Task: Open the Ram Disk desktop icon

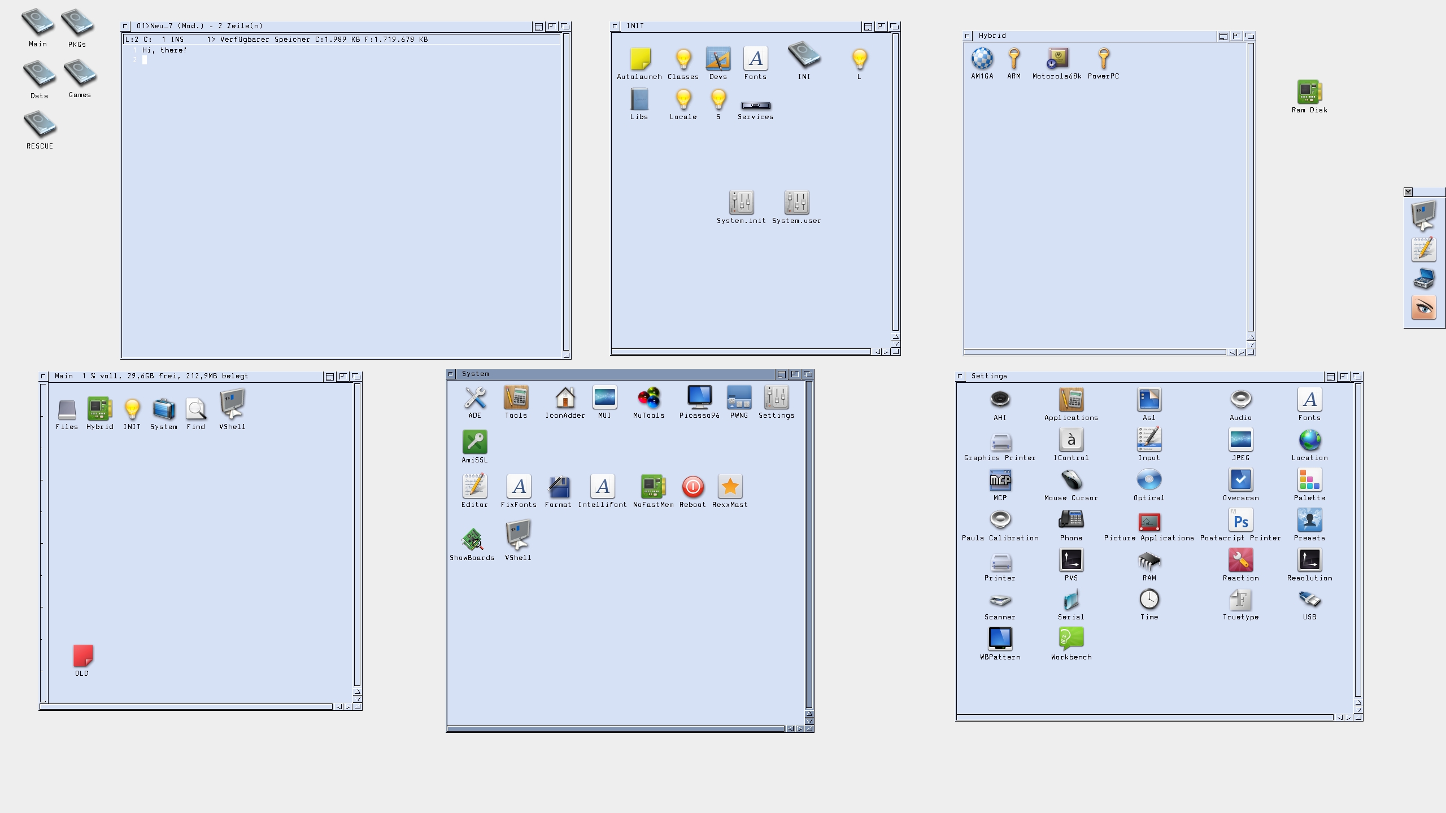Action: 1309,93
